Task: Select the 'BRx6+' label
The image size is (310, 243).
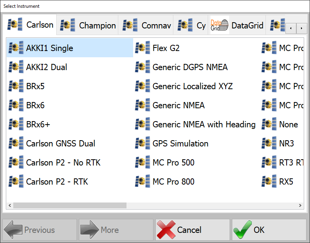Action: (x=38, y=124)
